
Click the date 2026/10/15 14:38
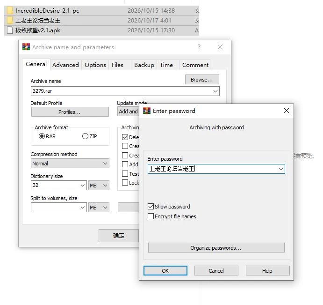(151, 10)
